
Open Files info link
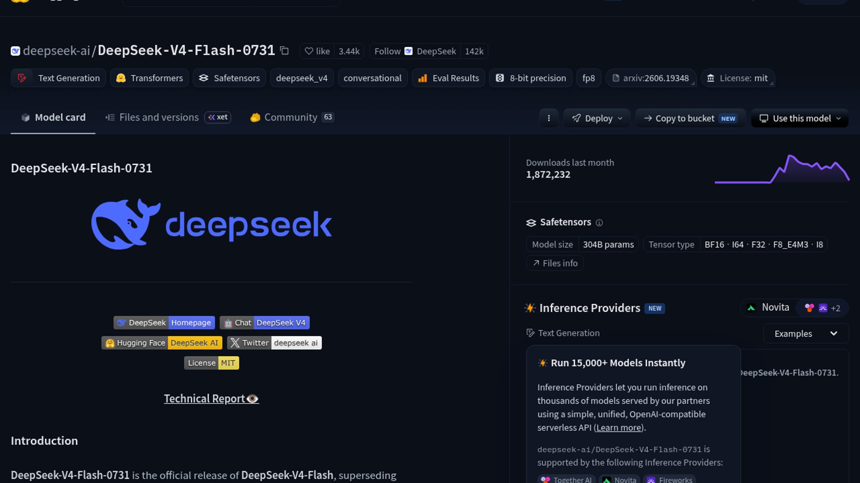coord(555,263)
